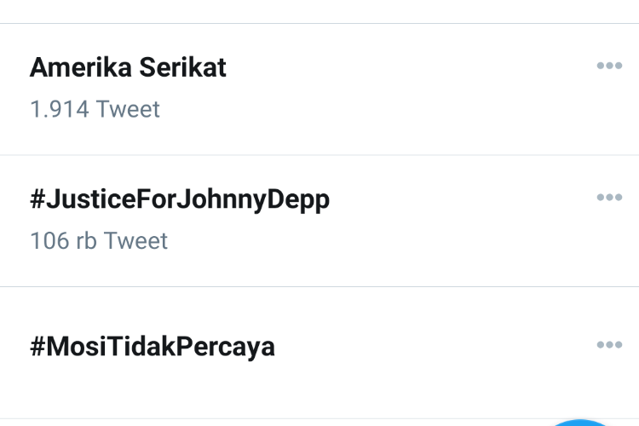The width and height of the screenshot is (639, 426).
Task: Click the word Tweet beside 1.914
Action: 128,109
